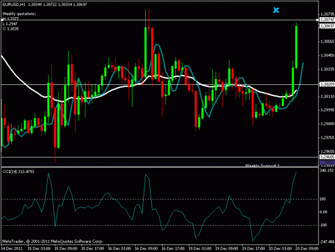Click the 19 Dec 17:00 time label
Viewport: 335px width, 252px height.
254,249
